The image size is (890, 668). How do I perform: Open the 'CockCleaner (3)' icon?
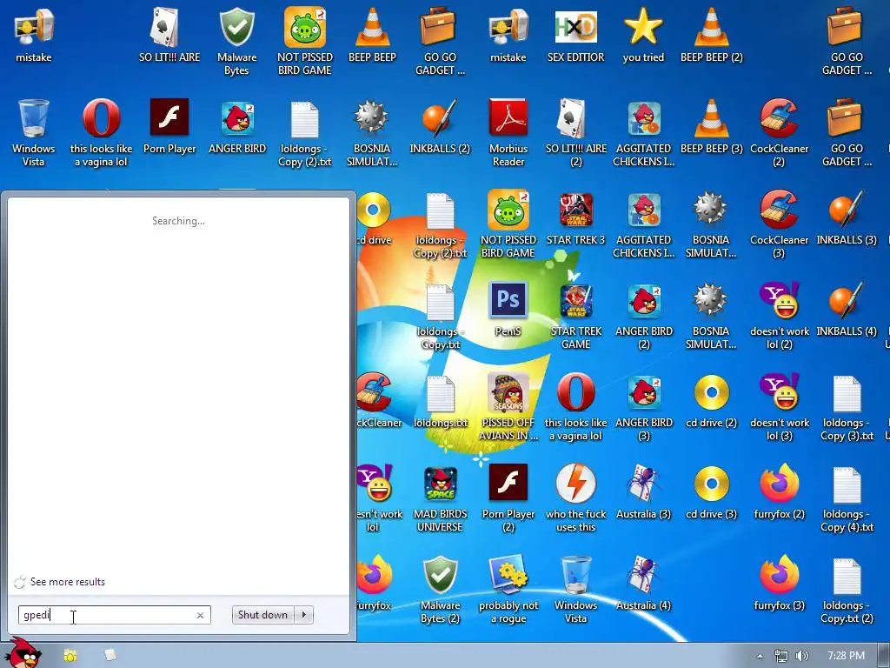[779, 224]
